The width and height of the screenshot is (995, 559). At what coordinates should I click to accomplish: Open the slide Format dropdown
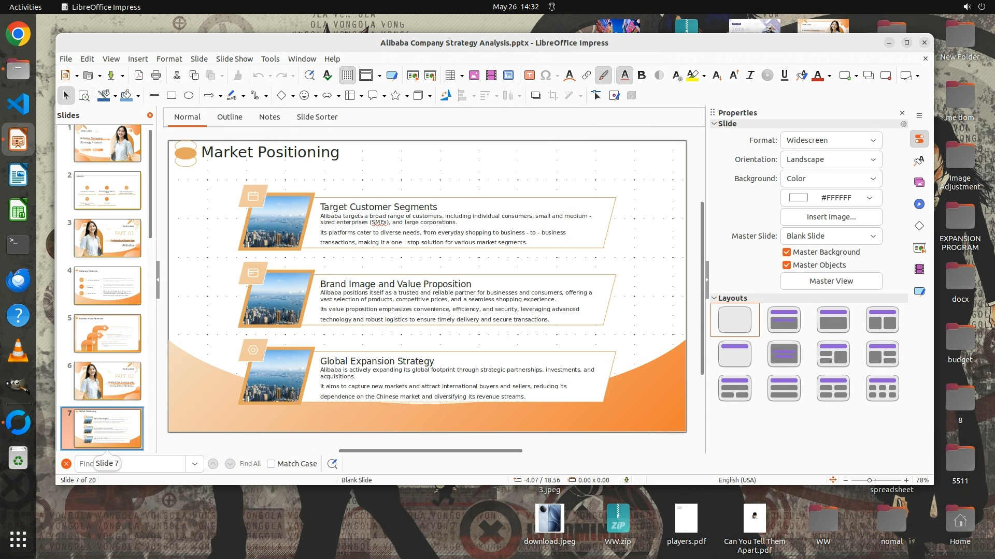click(x=831, y=140)
